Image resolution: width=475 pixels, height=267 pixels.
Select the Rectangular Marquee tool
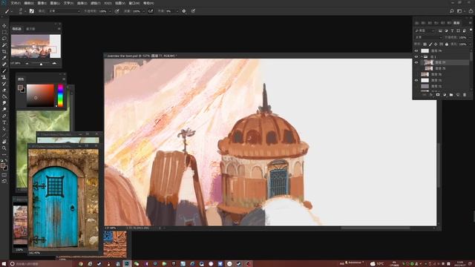4,32
